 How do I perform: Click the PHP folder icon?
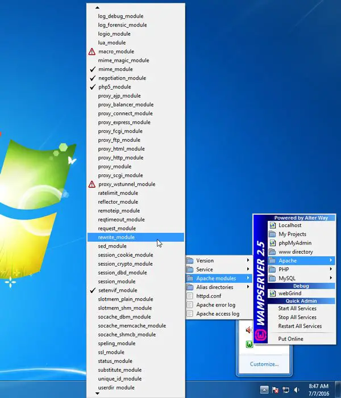pyautogui.click(x=272, y=269)
